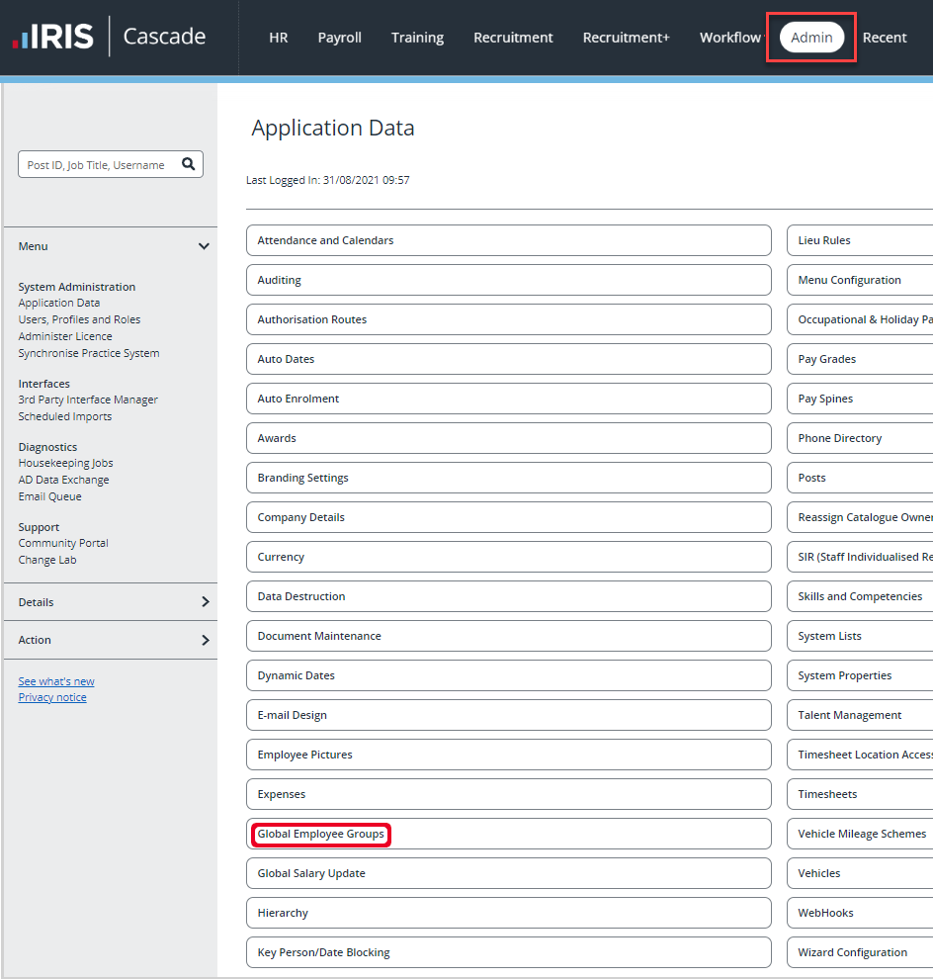Open Data Destruction
933x979 pixels.
point(509,596)
